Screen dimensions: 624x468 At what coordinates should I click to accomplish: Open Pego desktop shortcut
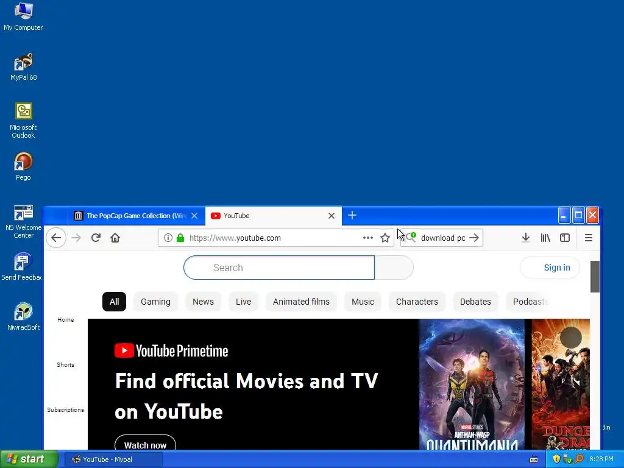coord(24,167)
